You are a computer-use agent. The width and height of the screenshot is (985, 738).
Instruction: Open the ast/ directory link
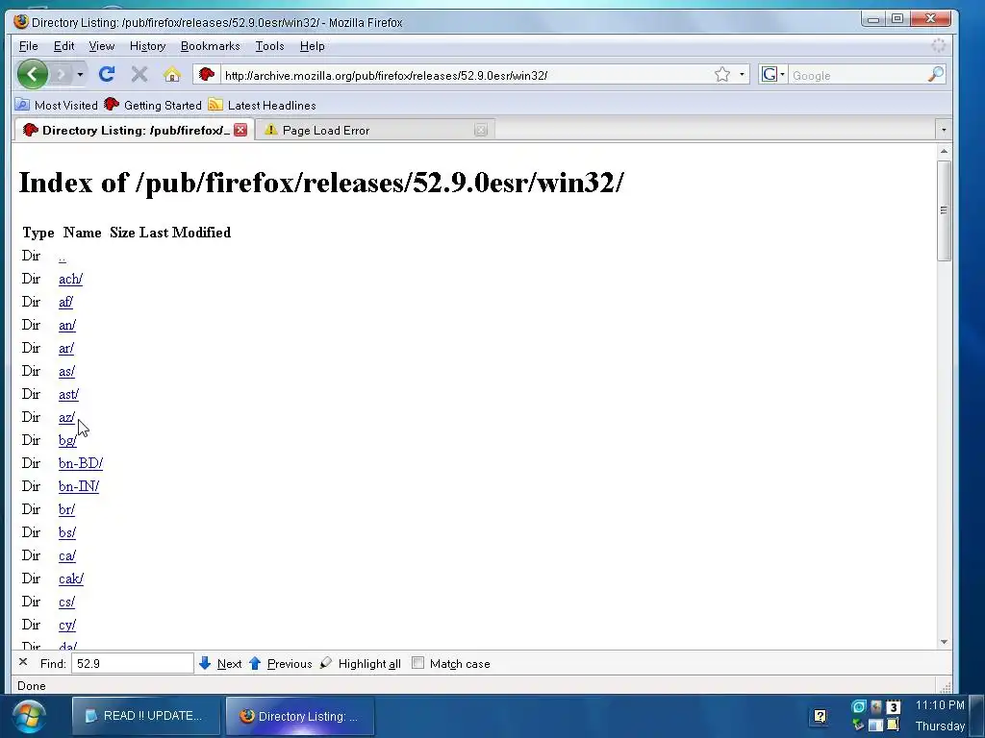[68, 394]
